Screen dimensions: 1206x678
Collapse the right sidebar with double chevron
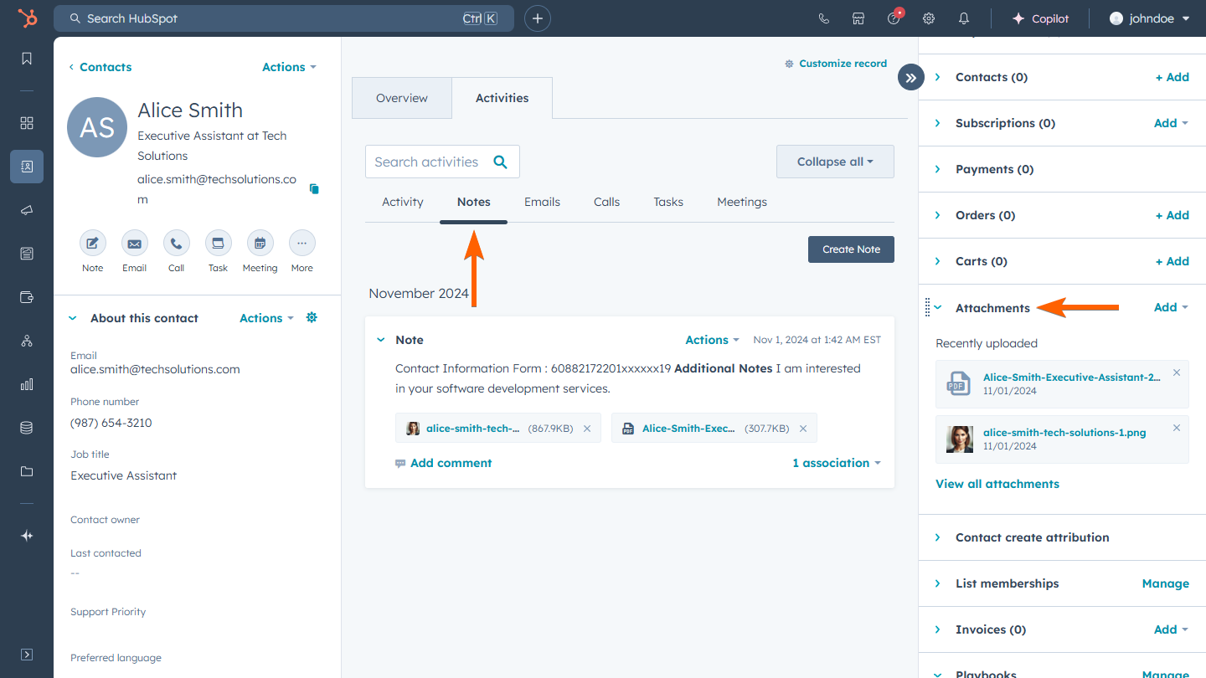tap(910, 78)
